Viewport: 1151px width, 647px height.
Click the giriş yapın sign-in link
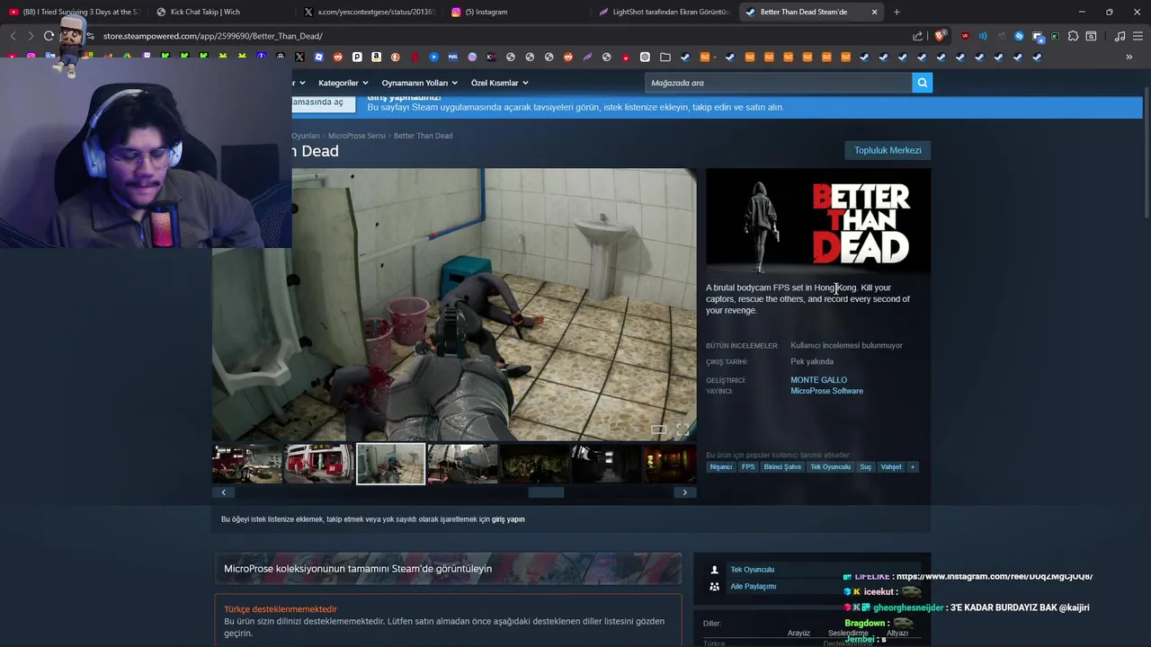click(508, 519)
